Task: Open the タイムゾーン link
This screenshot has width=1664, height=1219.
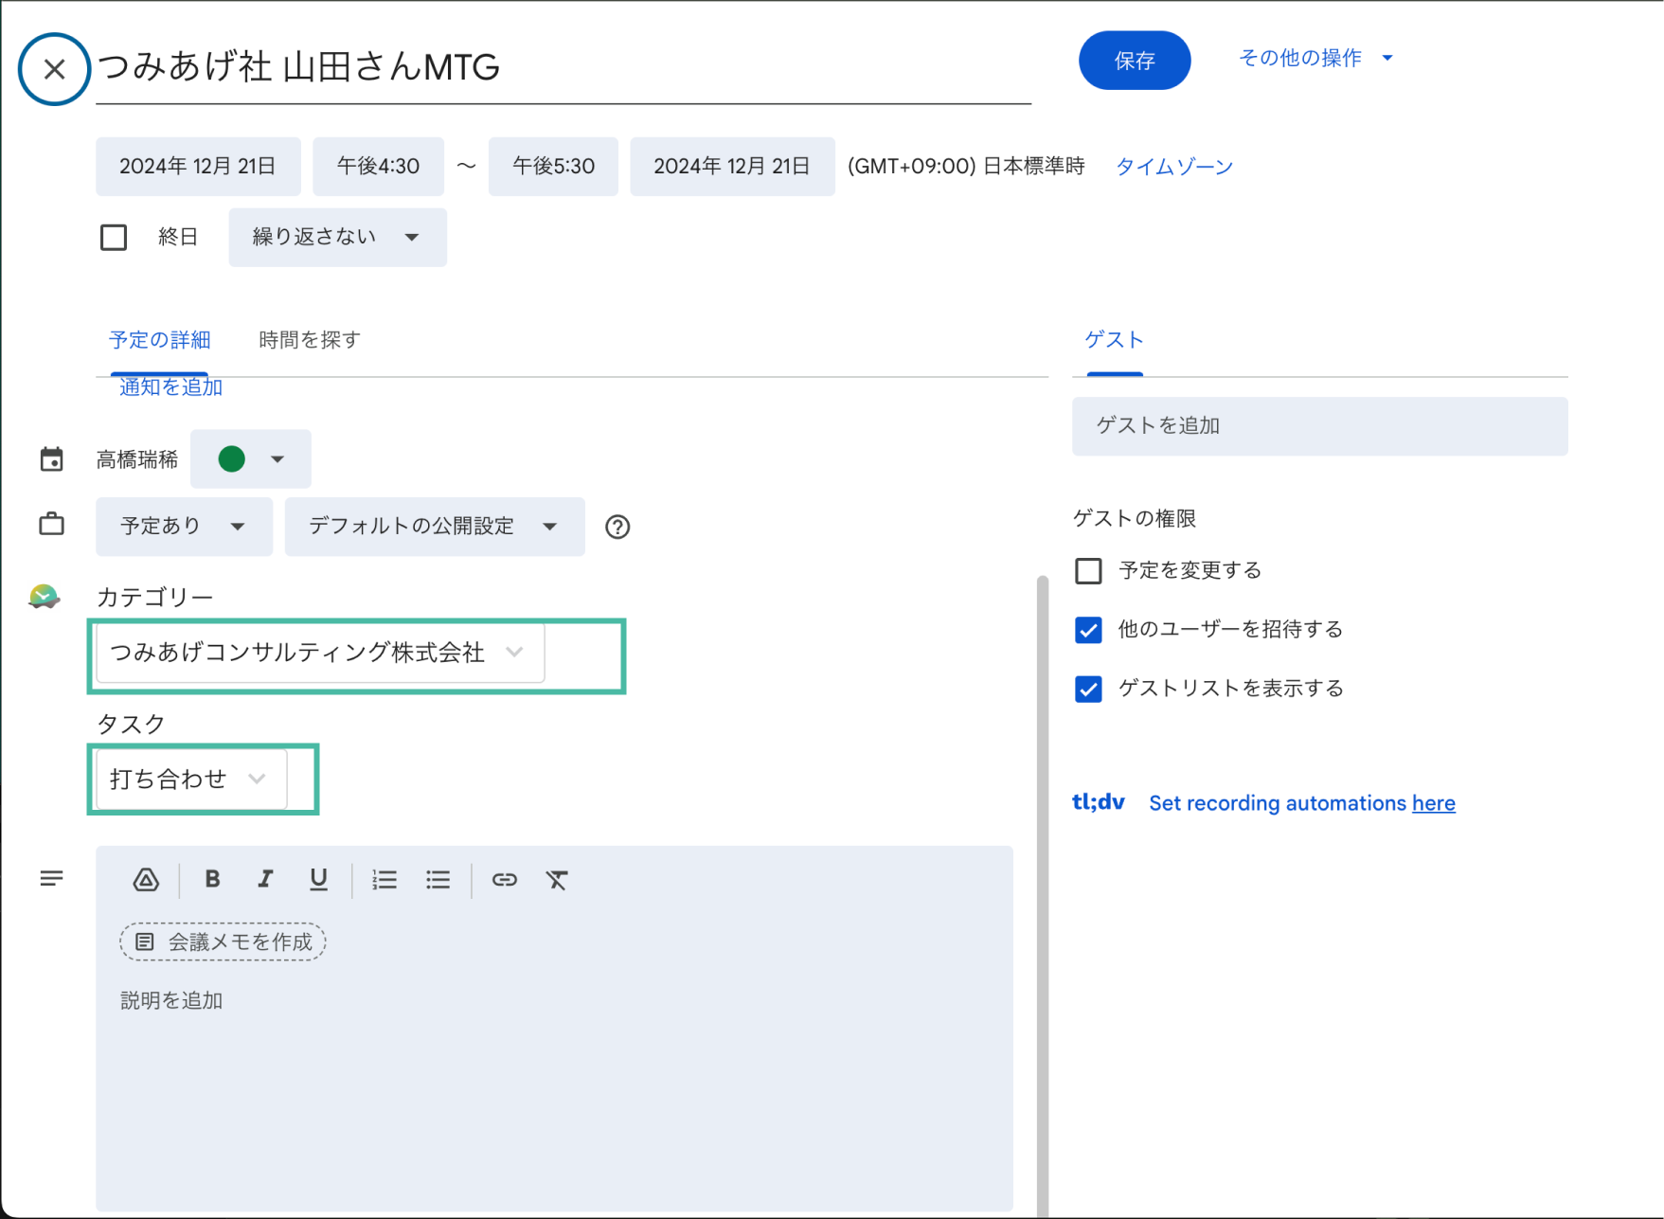Action: click(x=1173, y=167)
